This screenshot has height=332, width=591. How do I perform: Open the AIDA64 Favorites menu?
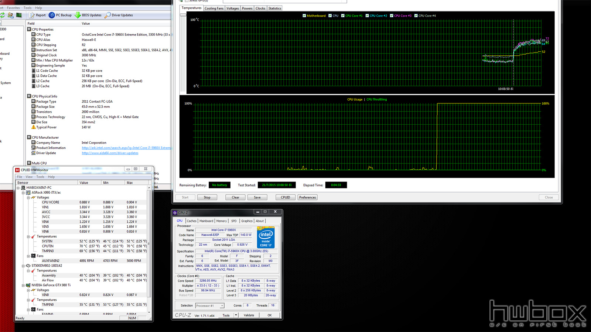point(13,8)
